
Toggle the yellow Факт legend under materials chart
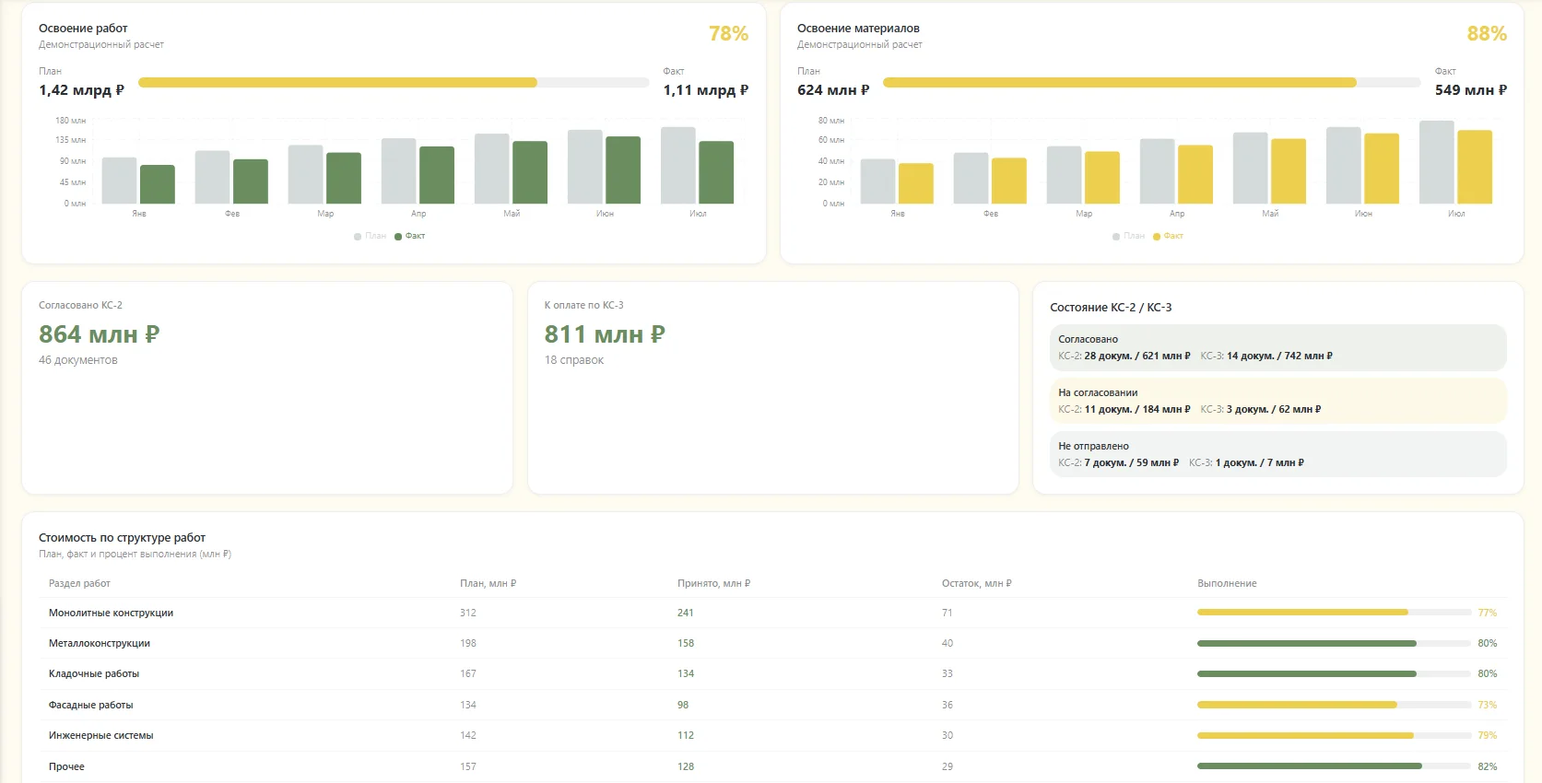coord(1169,236)
